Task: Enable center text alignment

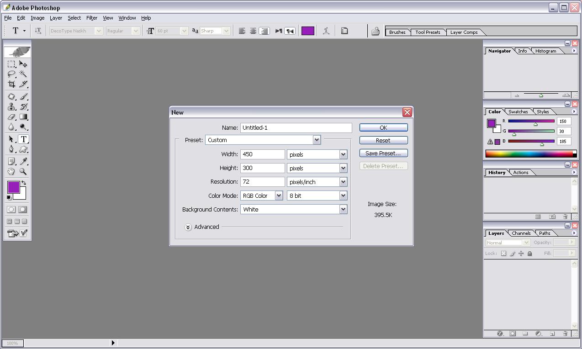Action: point(253,31)
